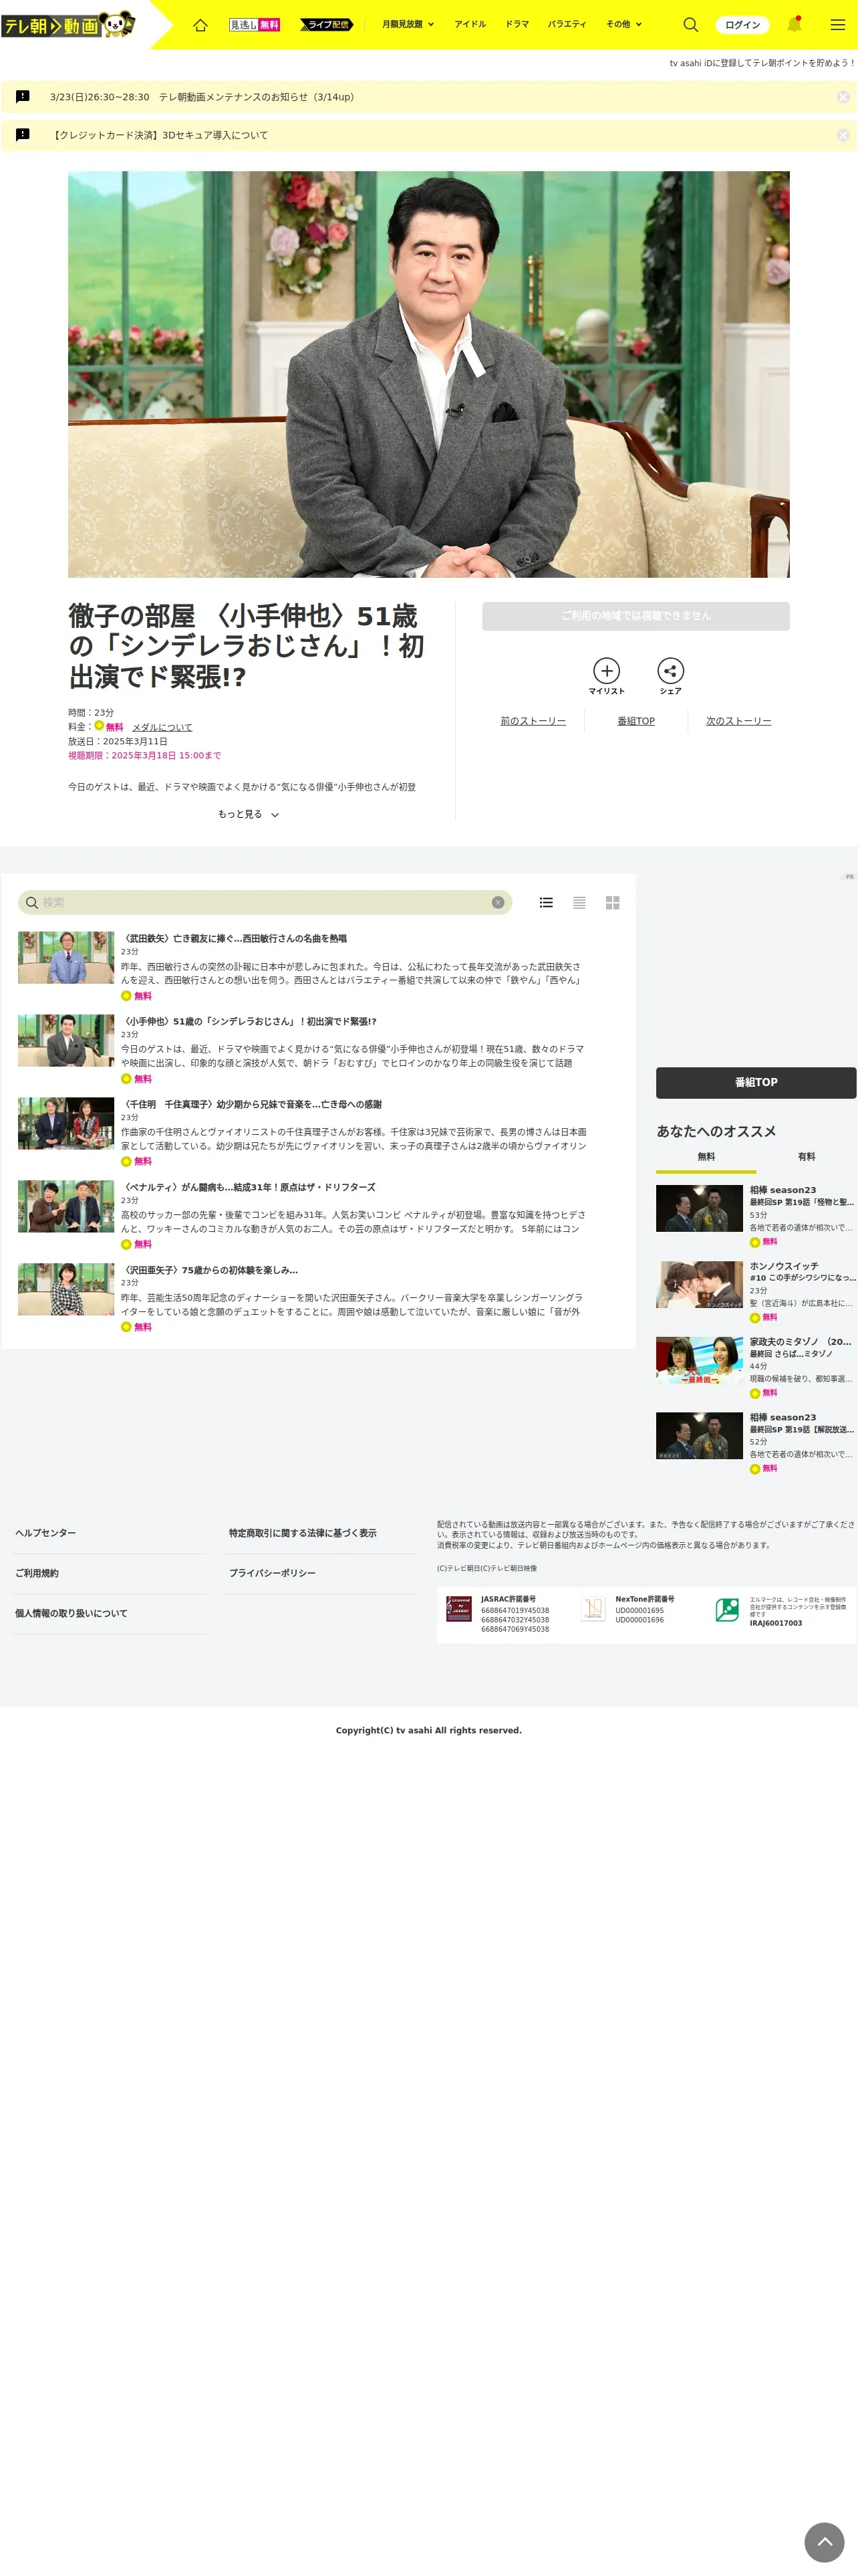Go to 前のストーリー
This screenshot has height=2576, width=858.
click(x=533, y=721)
